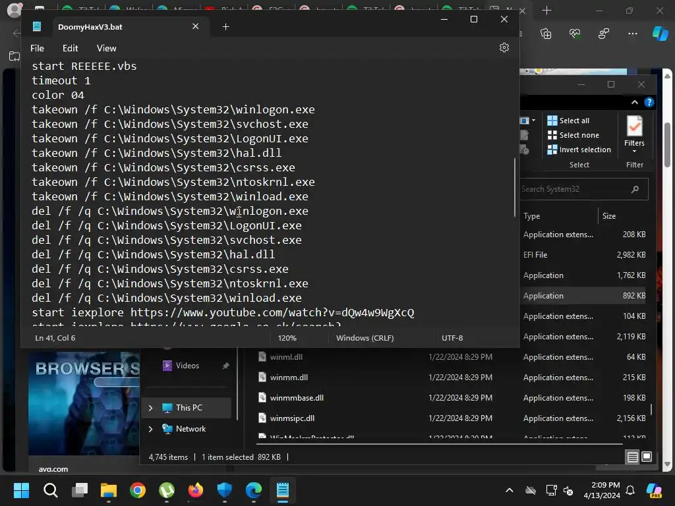Open Network in navigation pane
This screenshot has height=506, width=675.
[x=191, y=428]
